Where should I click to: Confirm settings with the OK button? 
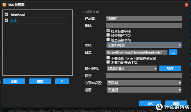click(x=150, y=104)
